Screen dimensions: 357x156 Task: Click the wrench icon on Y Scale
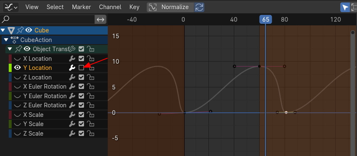pyautogui.click(x=72, y=124)
